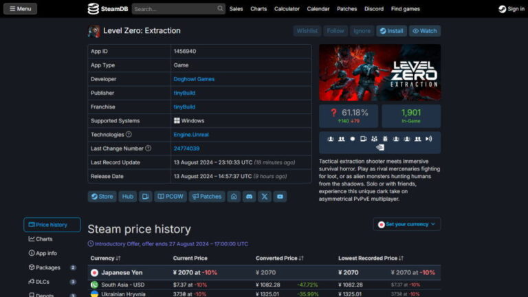Click the help icon beside Last Change Number
This screenshot has width=528, height=297.
148,148
